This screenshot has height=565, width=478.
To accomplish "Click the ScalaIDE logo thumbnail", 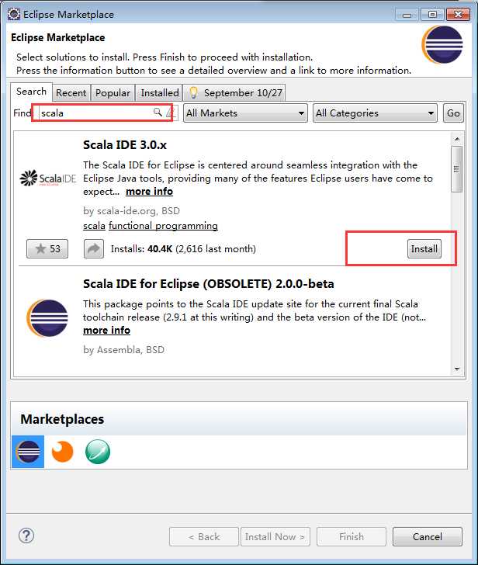I will [48, 178].
